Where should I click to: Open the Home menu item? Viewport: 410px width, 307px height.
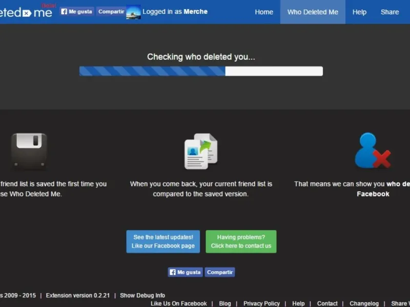[x=264, y=12]
